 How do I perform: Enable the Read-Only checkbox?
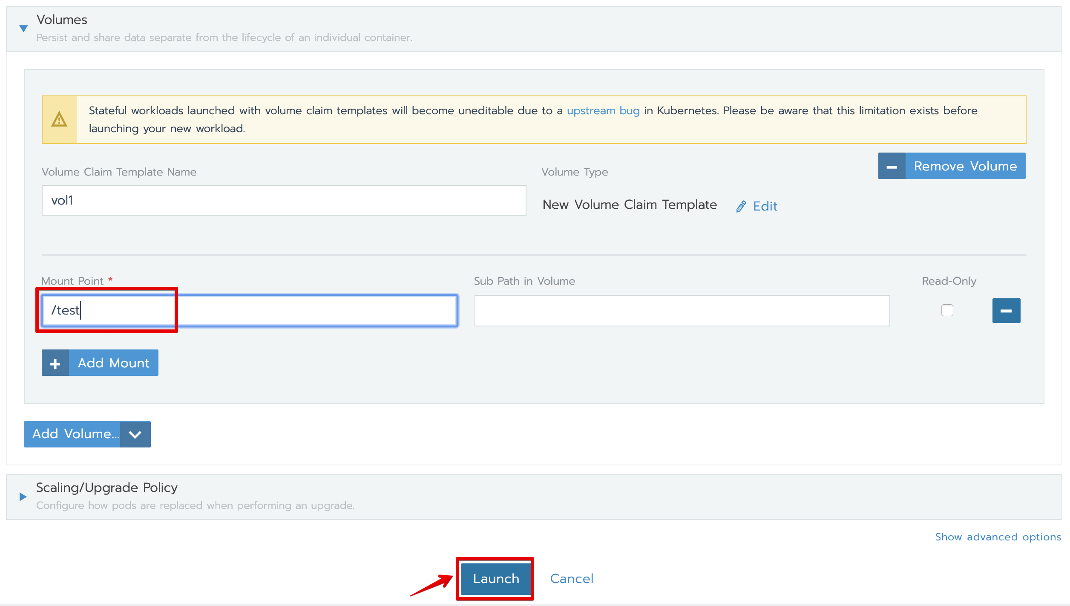947,310
